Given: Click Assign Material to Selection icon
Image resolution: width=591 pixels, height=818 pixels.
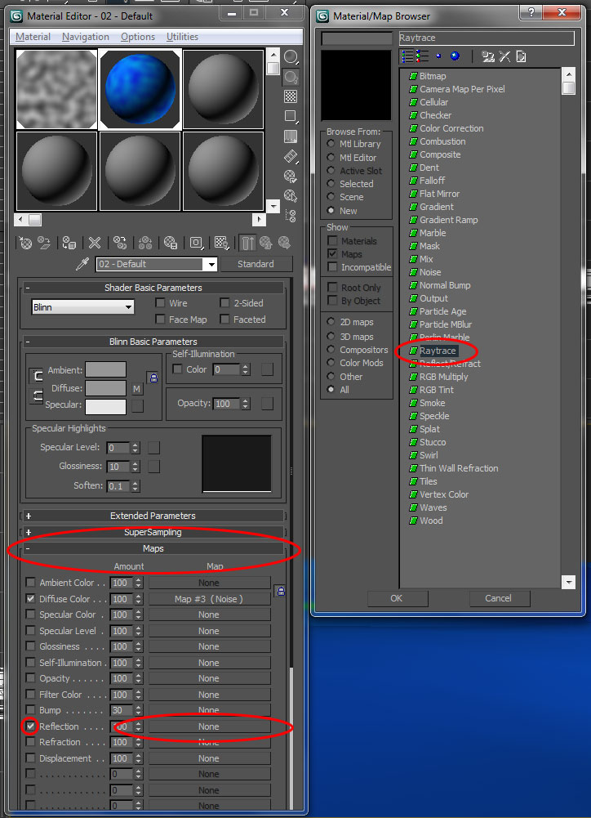Looking at the screenshot, I should 69,243.
